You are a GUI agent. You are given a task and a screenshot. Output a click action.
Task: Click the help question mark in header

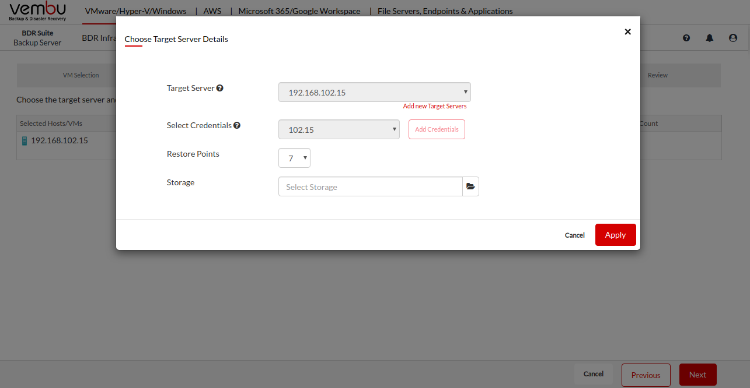[686, 38]
